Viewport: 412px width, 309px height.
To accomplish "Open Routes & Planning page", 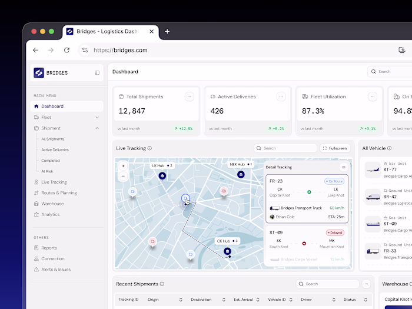I will (59, 193).
